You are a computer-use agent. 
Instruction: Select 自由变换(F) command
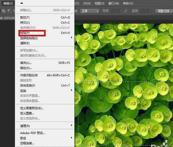pyautogui.click(x=28, y=85)
